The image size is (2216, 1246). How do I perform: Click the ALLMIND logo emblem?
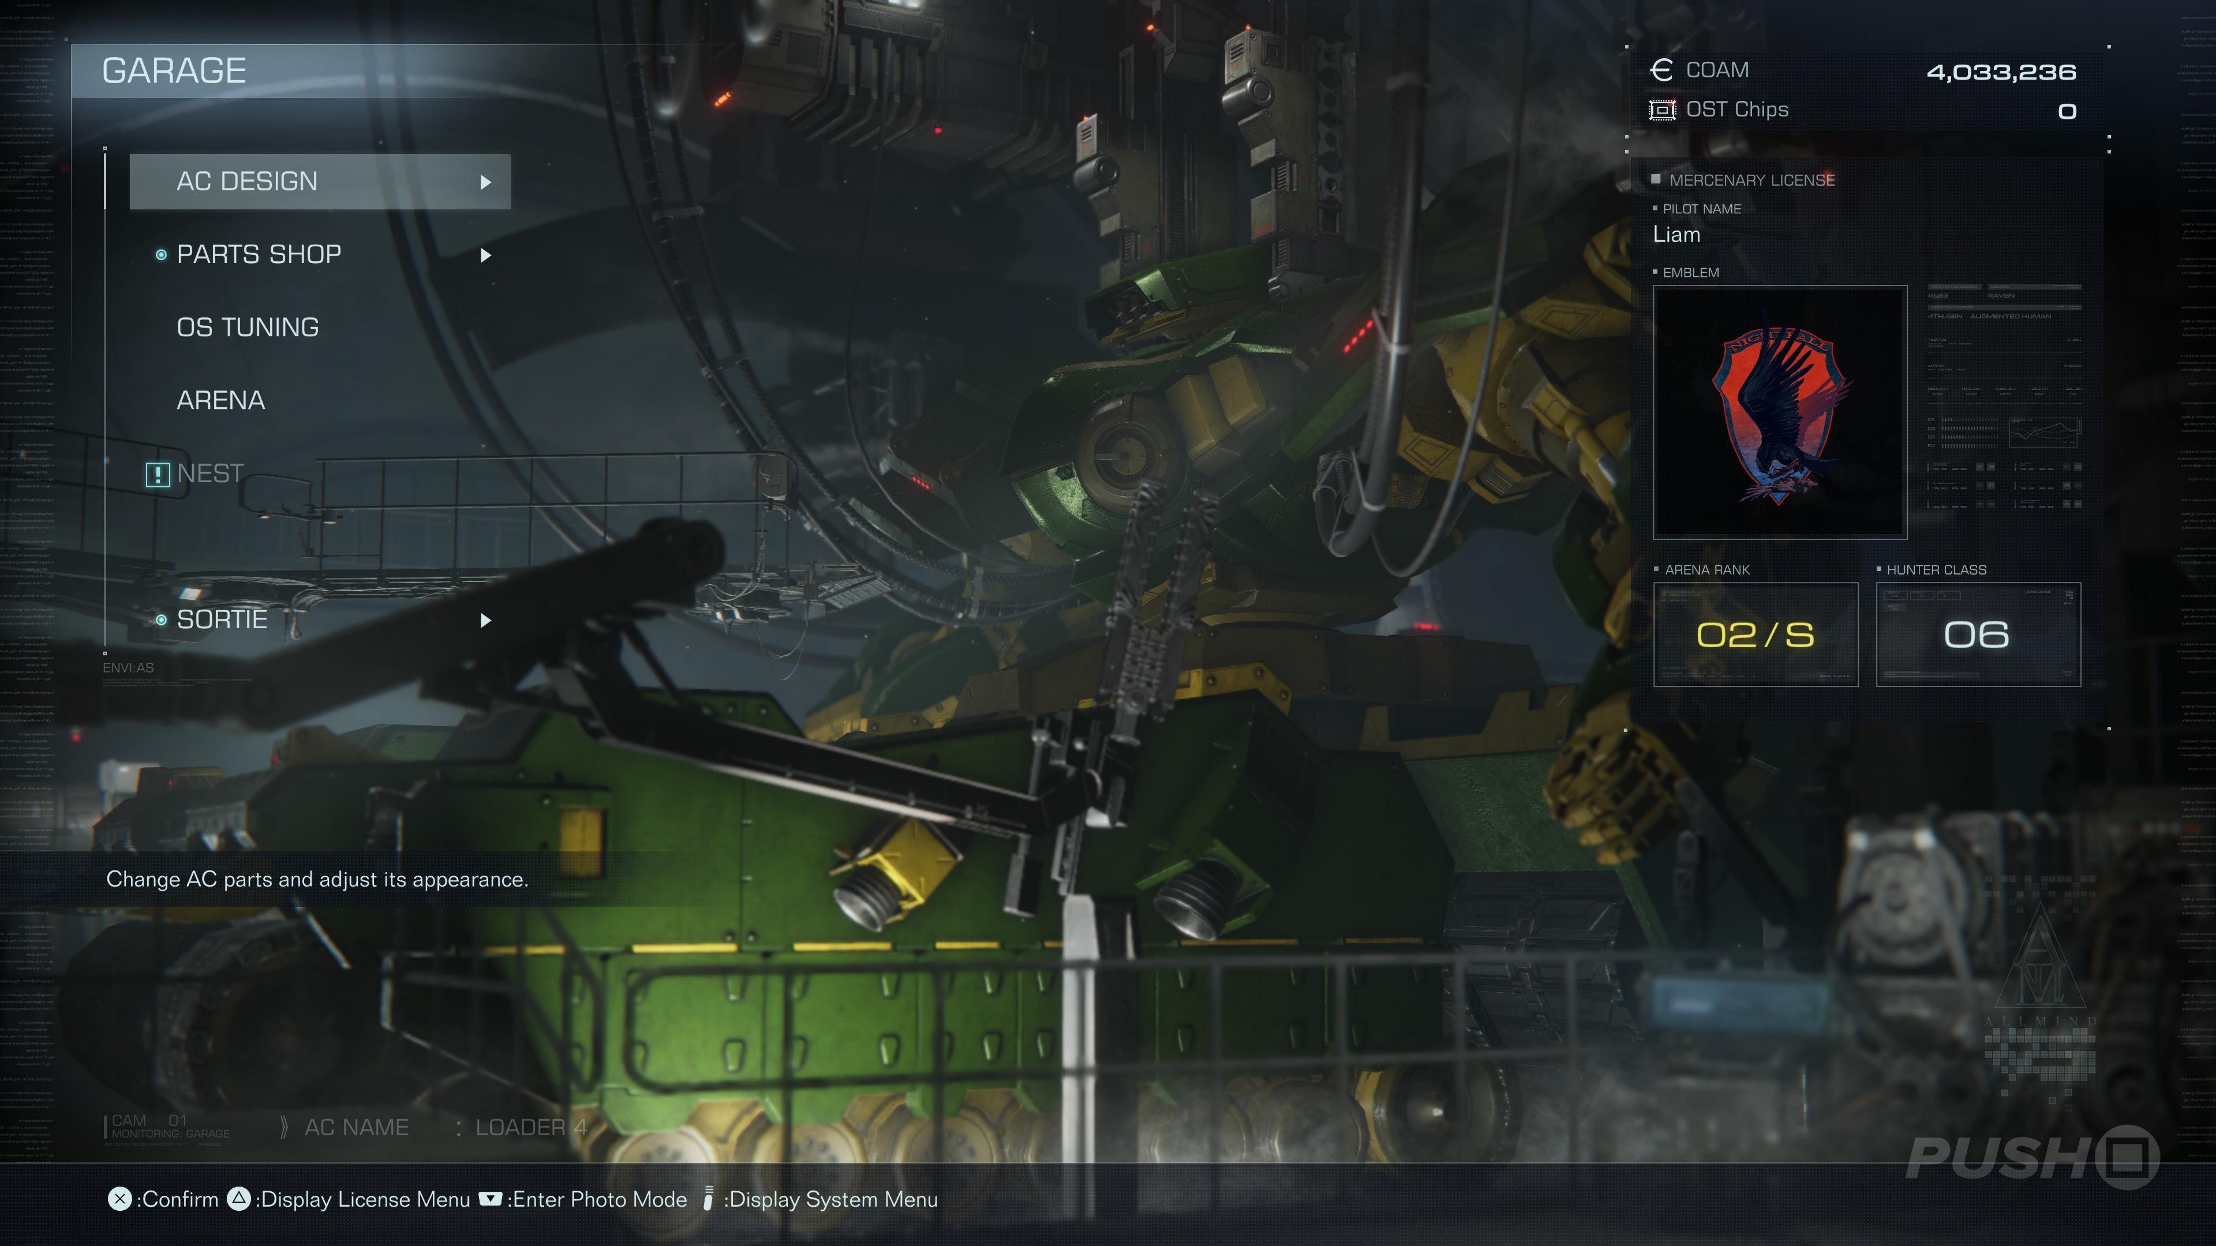pyautogui.click(x=2041, y=963)
